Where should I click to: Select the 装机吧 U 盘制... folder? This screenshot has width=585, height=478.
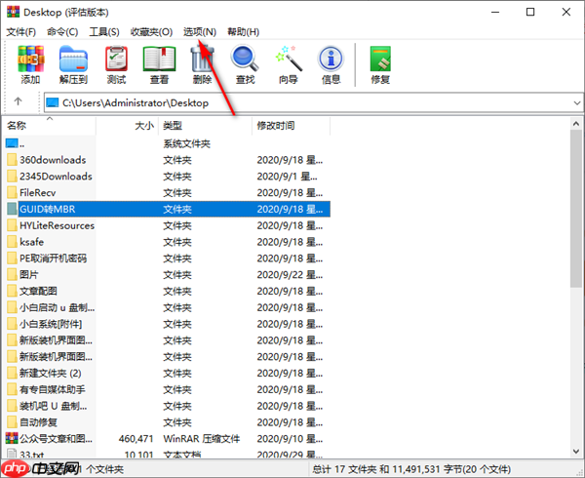[53, 406]
